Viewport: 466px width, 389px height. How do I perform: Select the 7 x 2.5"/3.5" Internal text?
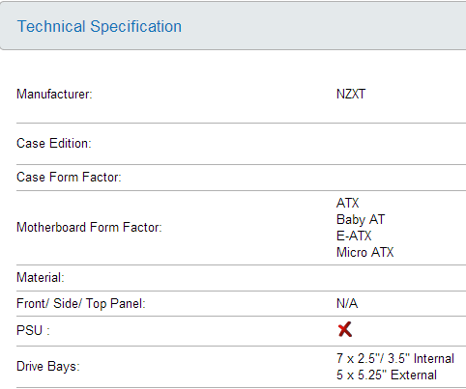(x=395, y=358)
